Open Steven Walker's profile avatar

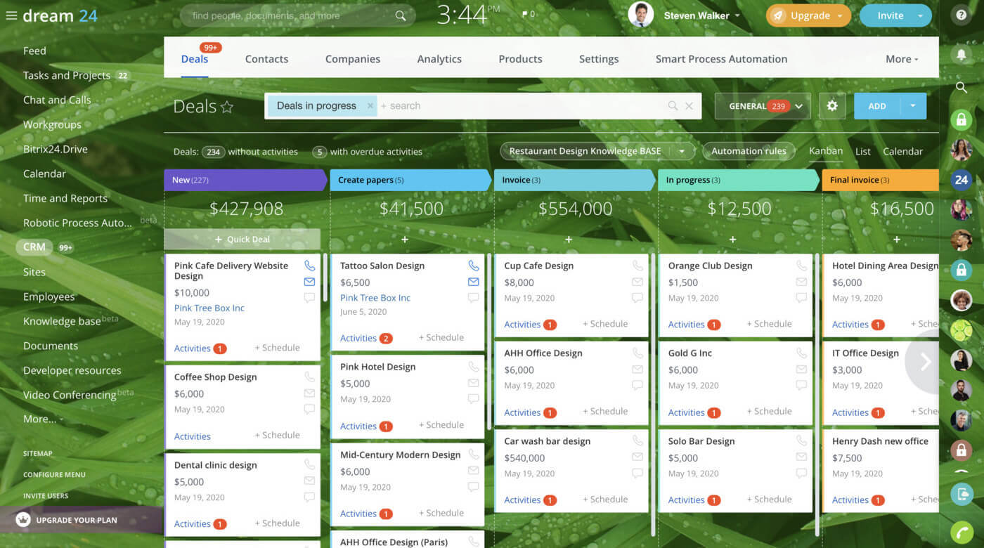pyautogui.click(x=640, y=15)
